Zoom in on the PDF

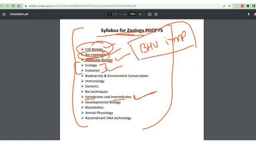click(x=140, y=14)
